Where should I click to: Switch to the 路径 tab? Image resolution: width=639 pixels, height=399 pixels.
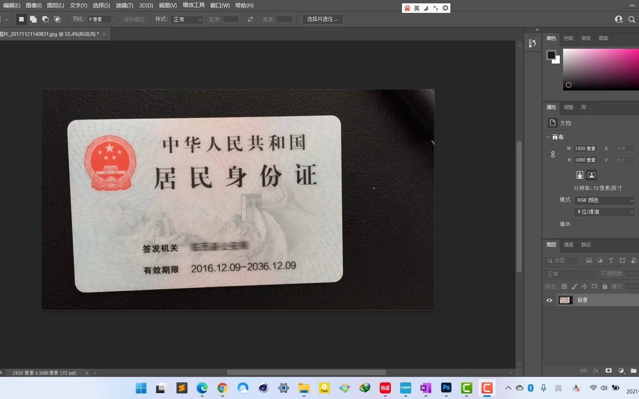[586, 245]
